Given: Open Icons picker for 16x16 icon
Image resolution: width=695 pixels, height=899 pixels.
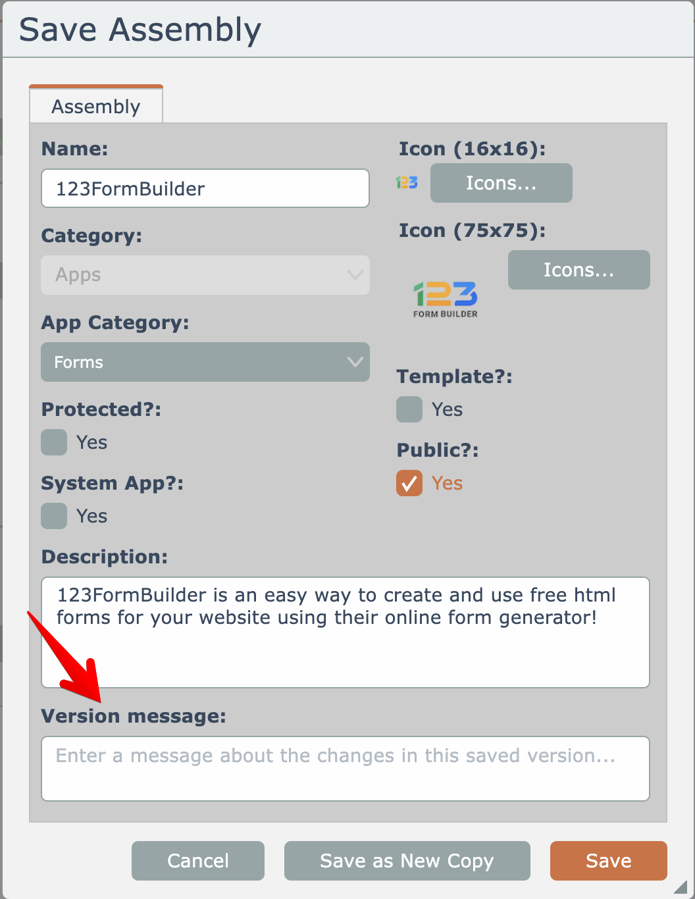Looking at the screenshot, I should click(x=501, y=183).
